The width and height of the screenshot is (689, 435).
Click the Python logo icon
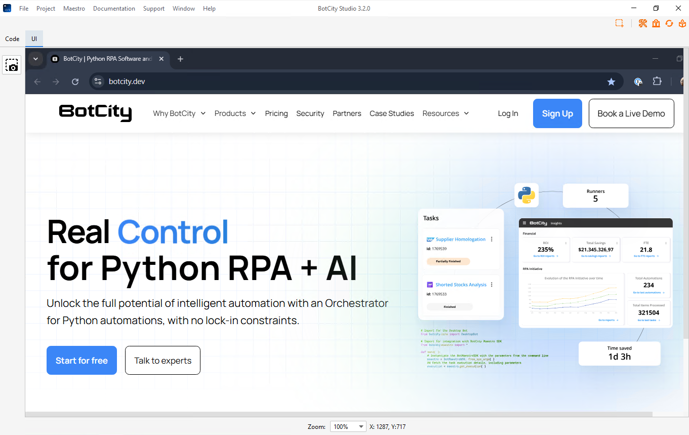coord(526,195)
